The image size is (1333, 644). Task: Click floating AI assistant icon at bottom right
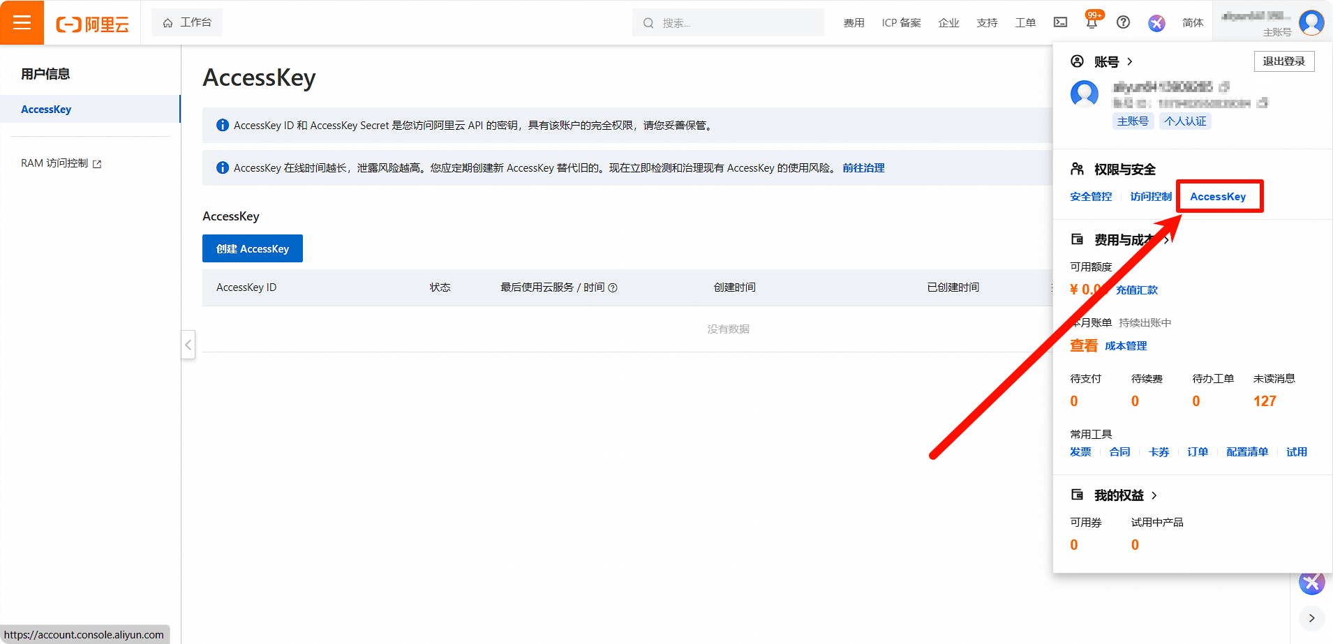(x=1311, y=583)
